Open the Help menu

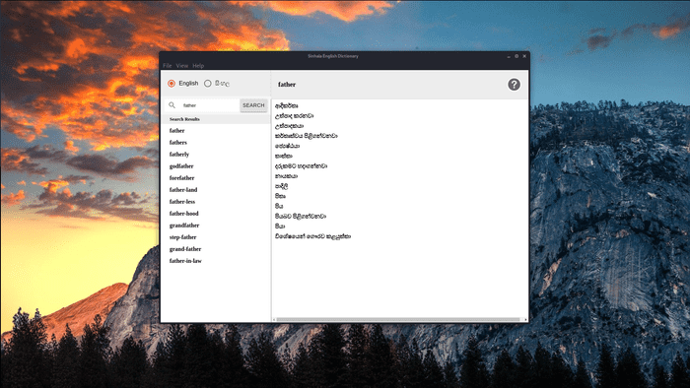point(198,65)
